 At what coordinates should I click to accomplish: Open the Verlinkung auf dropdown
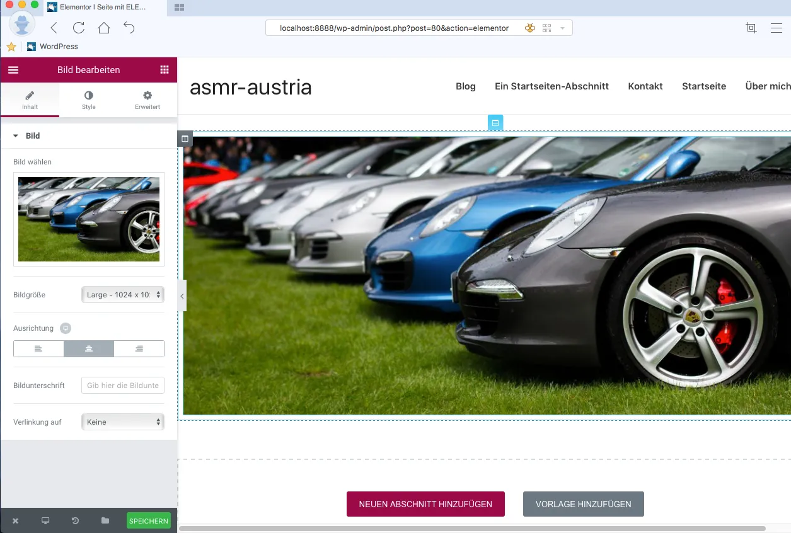pyautogui.click(x=123, y=422)
